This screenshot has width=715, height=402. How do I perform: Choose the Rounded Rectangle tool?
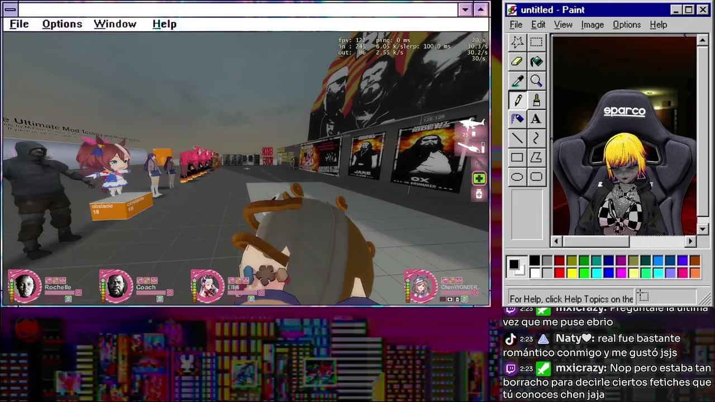536,177
